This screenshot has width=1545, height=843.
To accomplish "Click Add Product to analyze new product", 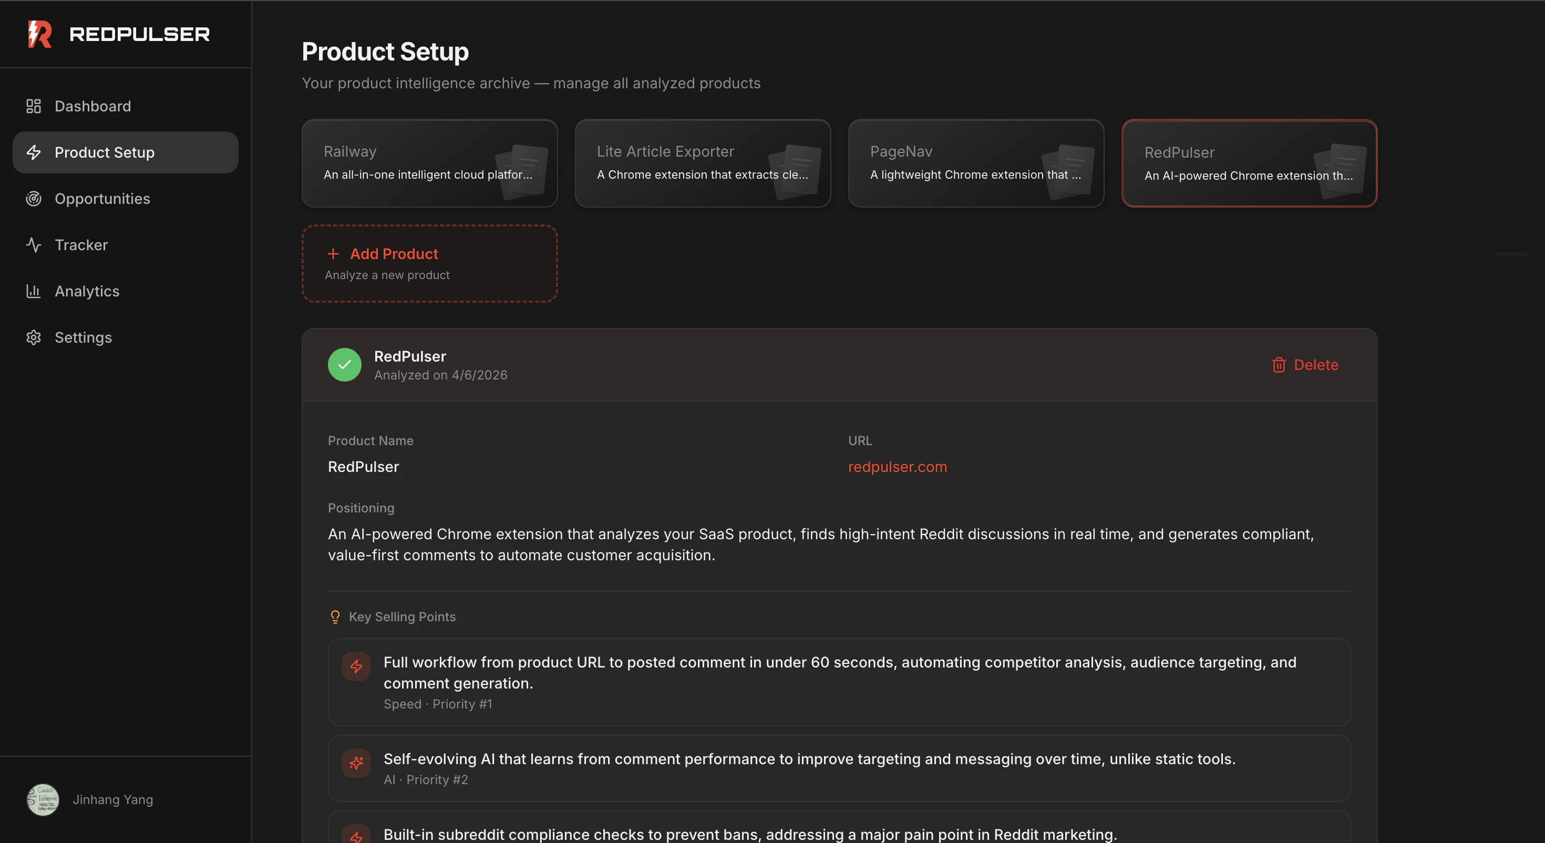I will click(429, 263).
